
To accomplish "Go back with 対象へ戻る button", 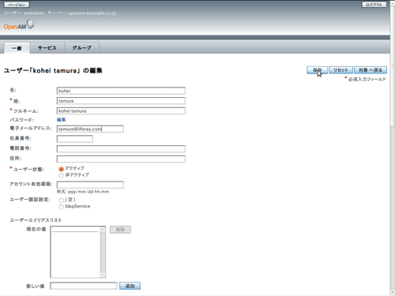I will [x=371, y=70].
